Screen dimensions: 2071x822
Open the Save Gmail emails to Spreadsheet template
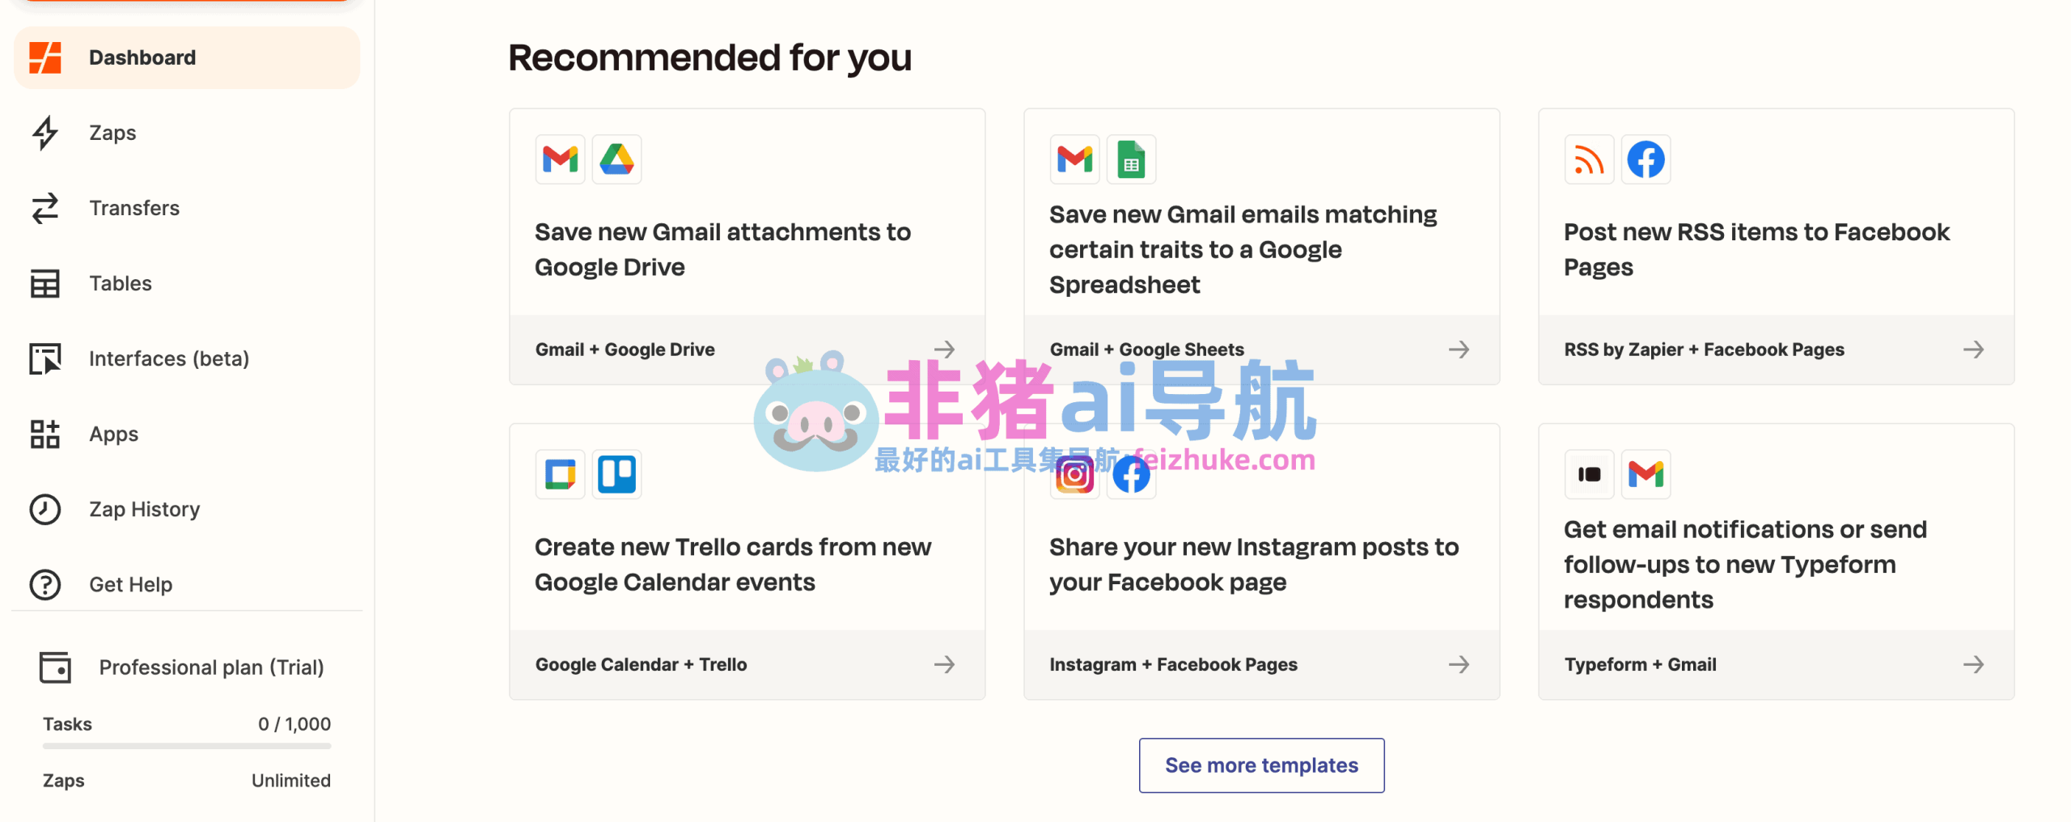(x=1261, y=247)
